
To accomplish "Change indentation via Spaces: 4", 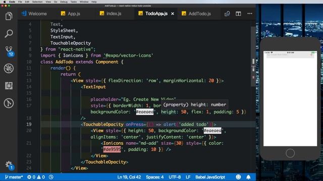I will point(155,177).
